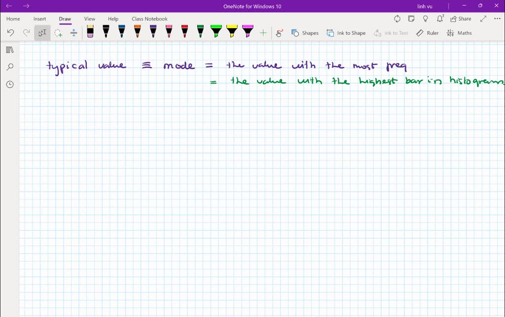
Task: Open Recent Notes clock icon
Action: (x=9, y=84)
